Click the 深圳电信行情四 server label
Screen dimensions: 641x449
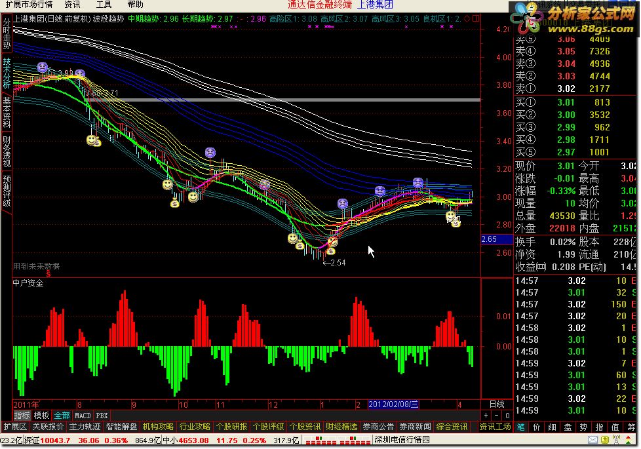402,440
